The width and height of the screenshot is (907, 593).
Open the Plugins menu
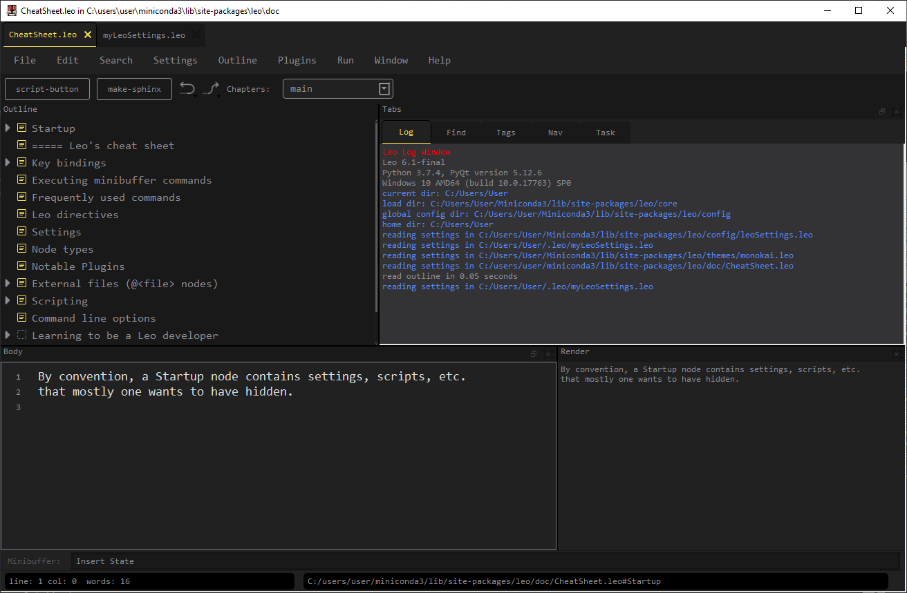pyautogui.click(x=297, y=60)
